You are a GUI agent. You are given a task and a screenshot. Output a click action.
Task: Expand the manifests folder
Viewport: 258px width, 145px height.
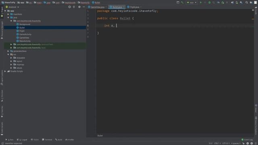(8, 14)
